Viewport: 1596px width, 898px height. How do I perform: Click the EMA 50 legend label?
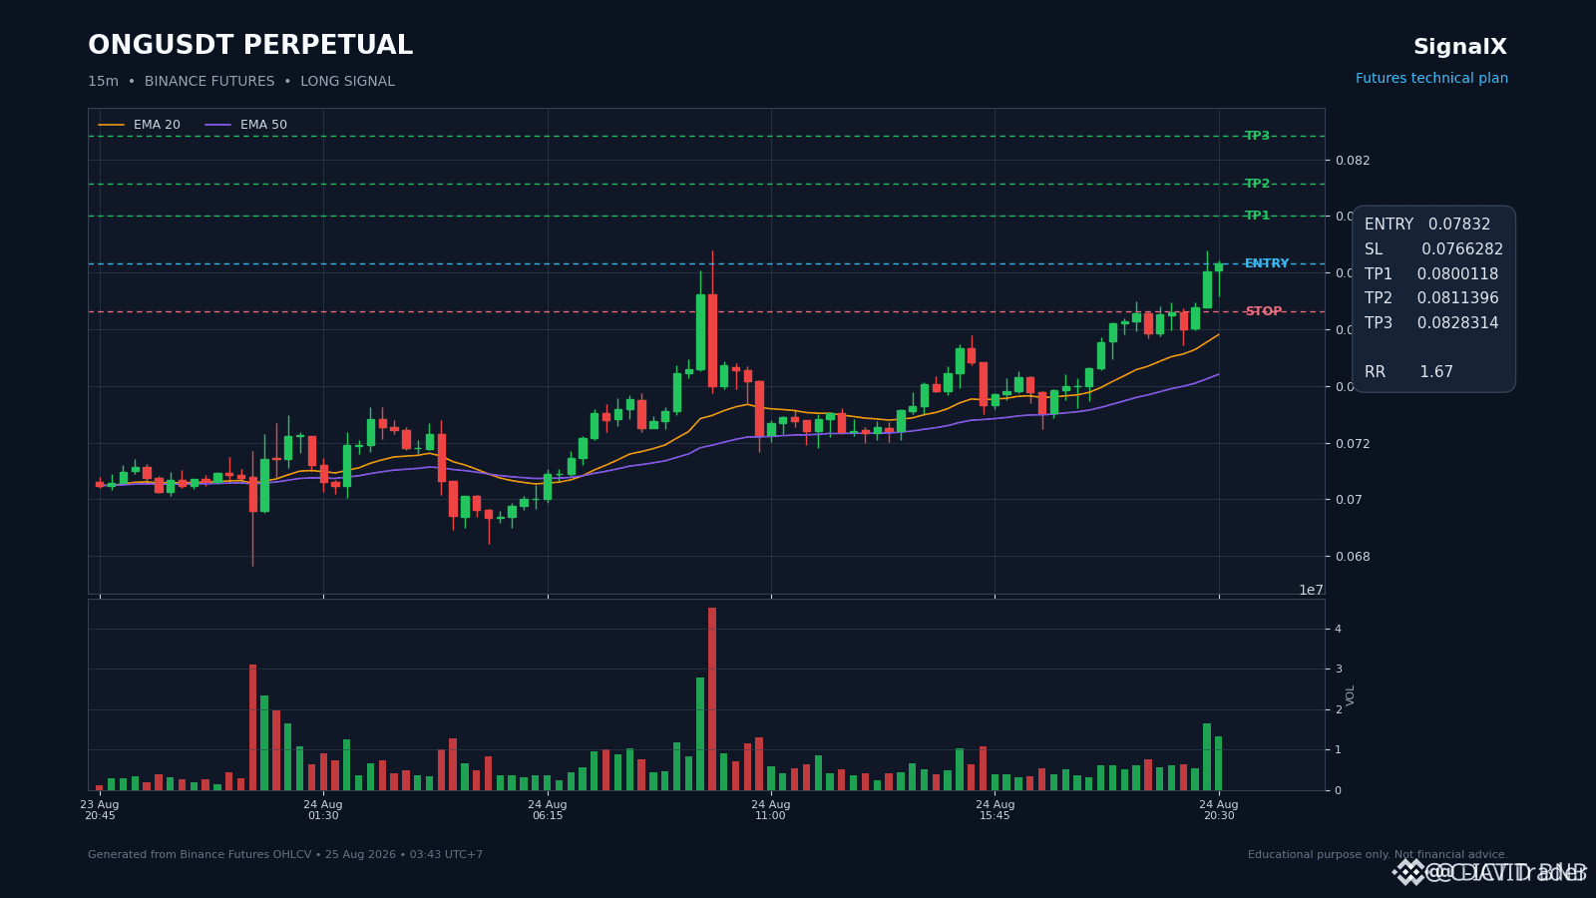pyautogui.click(x=263, y=126)
